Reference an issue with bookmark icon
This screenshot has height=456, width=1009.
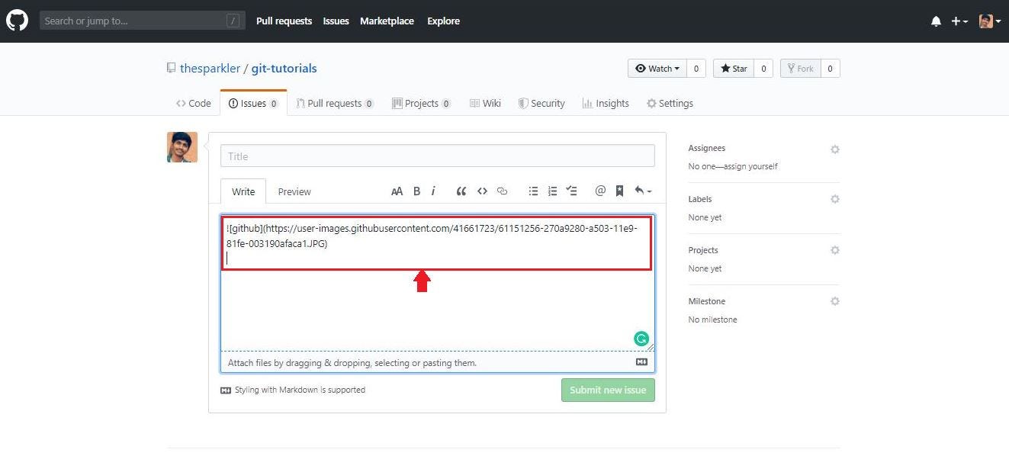click(619, 191)
